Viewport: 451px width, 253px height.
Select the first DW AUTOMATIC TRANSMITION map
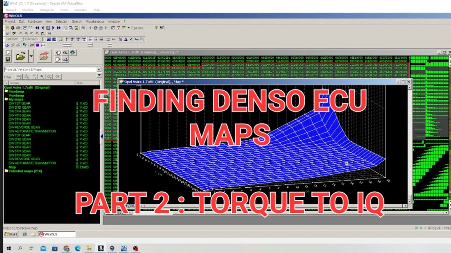tap(32, 131)
